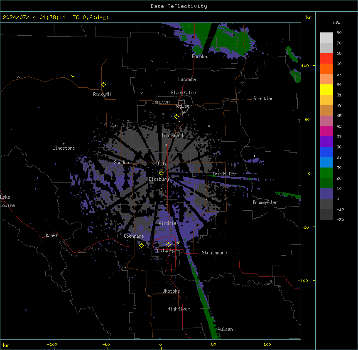Click the Calgary label
The image size is (358, 350).
tap(166, 251)
